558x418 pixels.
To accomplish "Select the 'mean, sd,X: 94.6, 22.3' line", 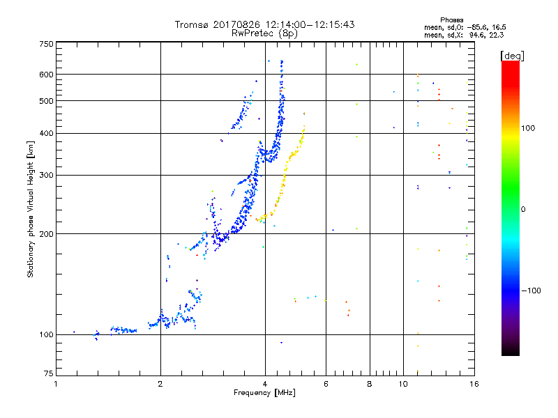I will click(x=464, y=35).
